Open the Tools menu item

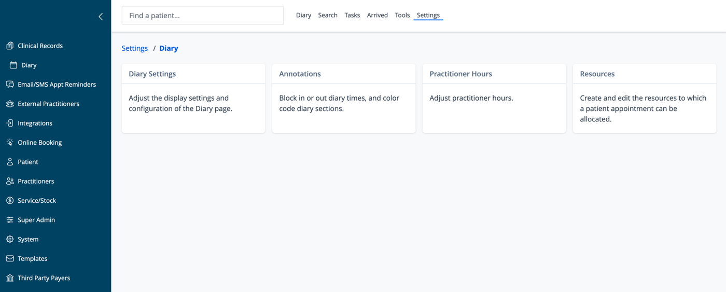click(x=402, y=16)
